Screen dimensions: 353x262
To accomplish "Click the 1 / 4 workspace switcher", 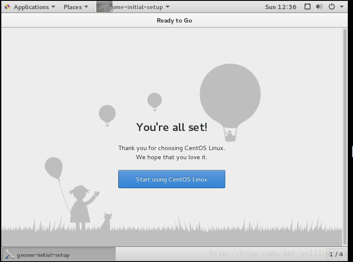I will [x=336, y=254].
